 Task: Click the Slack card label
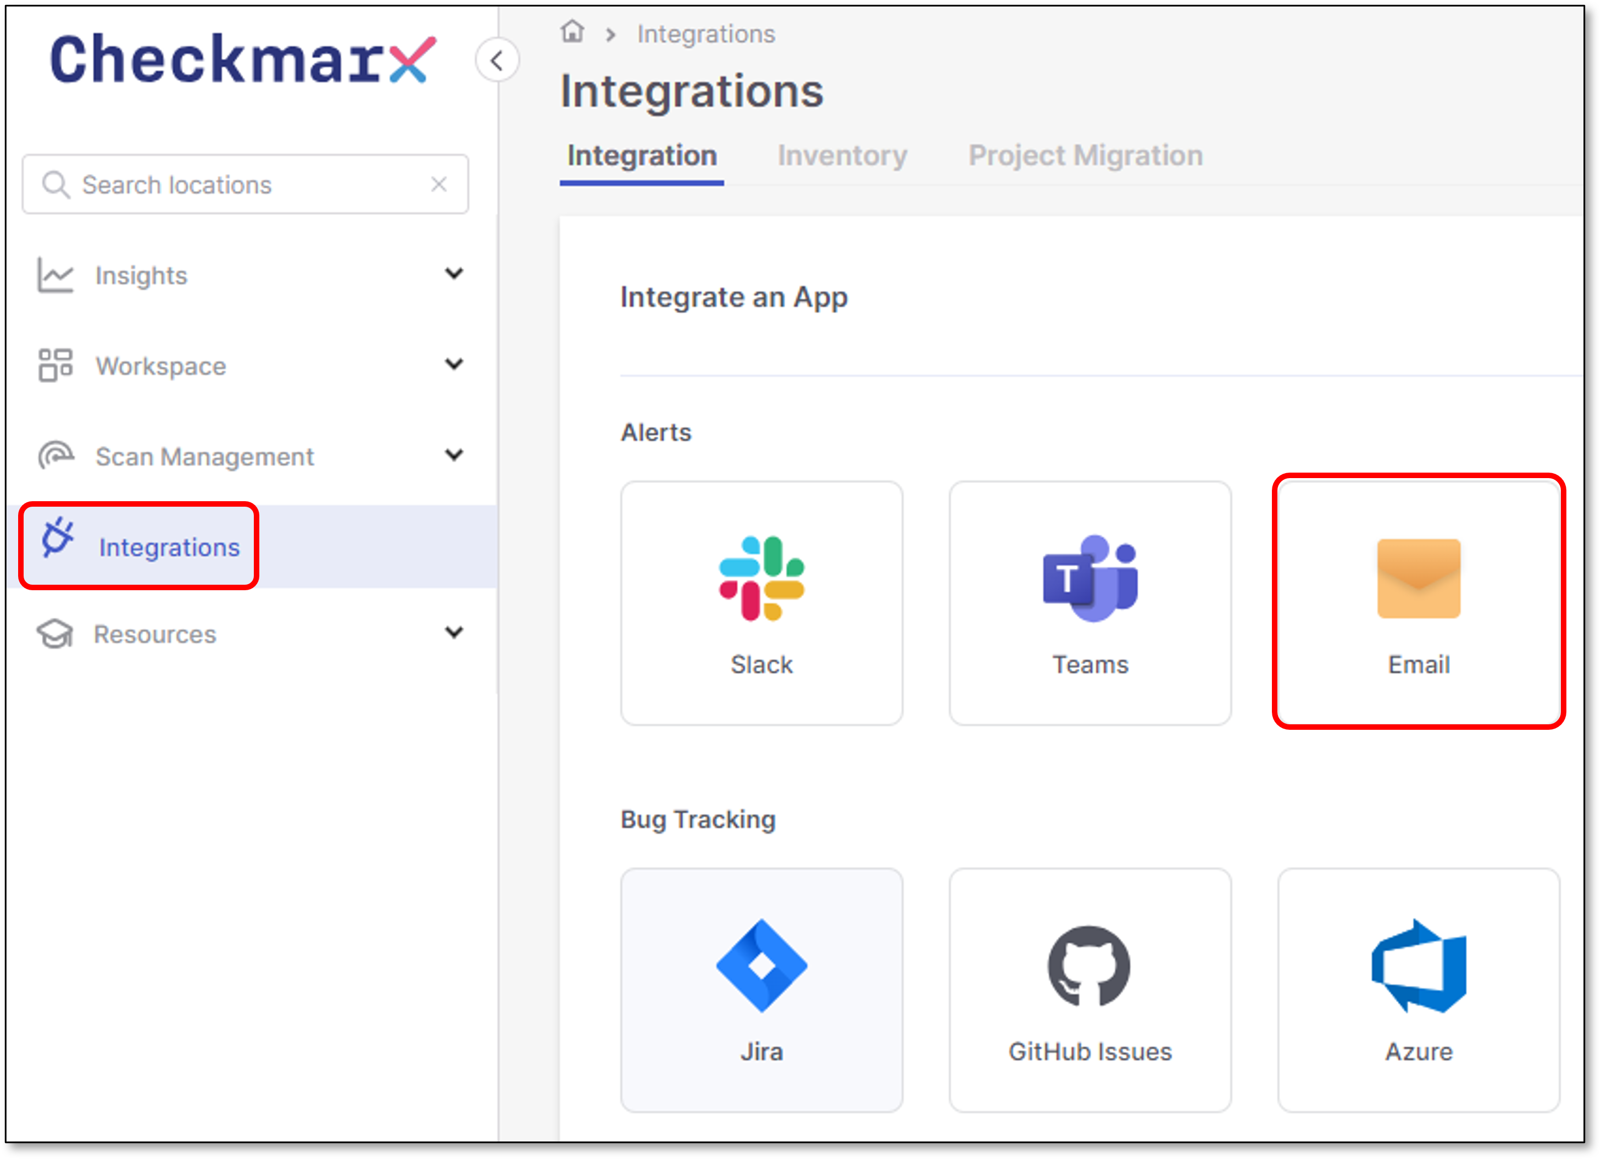761,664
